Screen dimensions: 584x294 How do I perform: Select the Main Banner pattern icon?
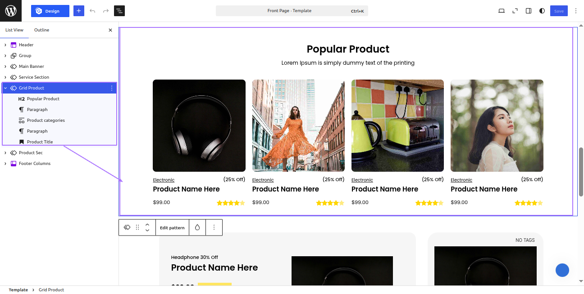(x=14, y=67)
